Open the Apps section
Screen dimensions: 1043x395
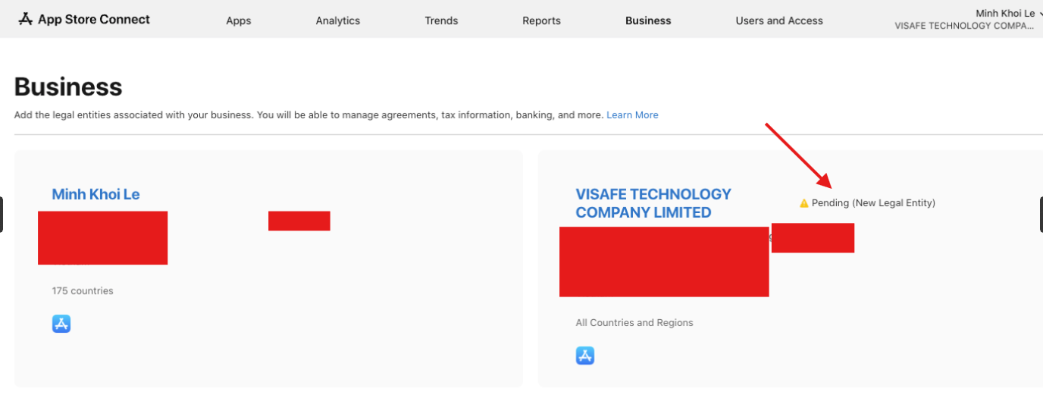[238, 20]
